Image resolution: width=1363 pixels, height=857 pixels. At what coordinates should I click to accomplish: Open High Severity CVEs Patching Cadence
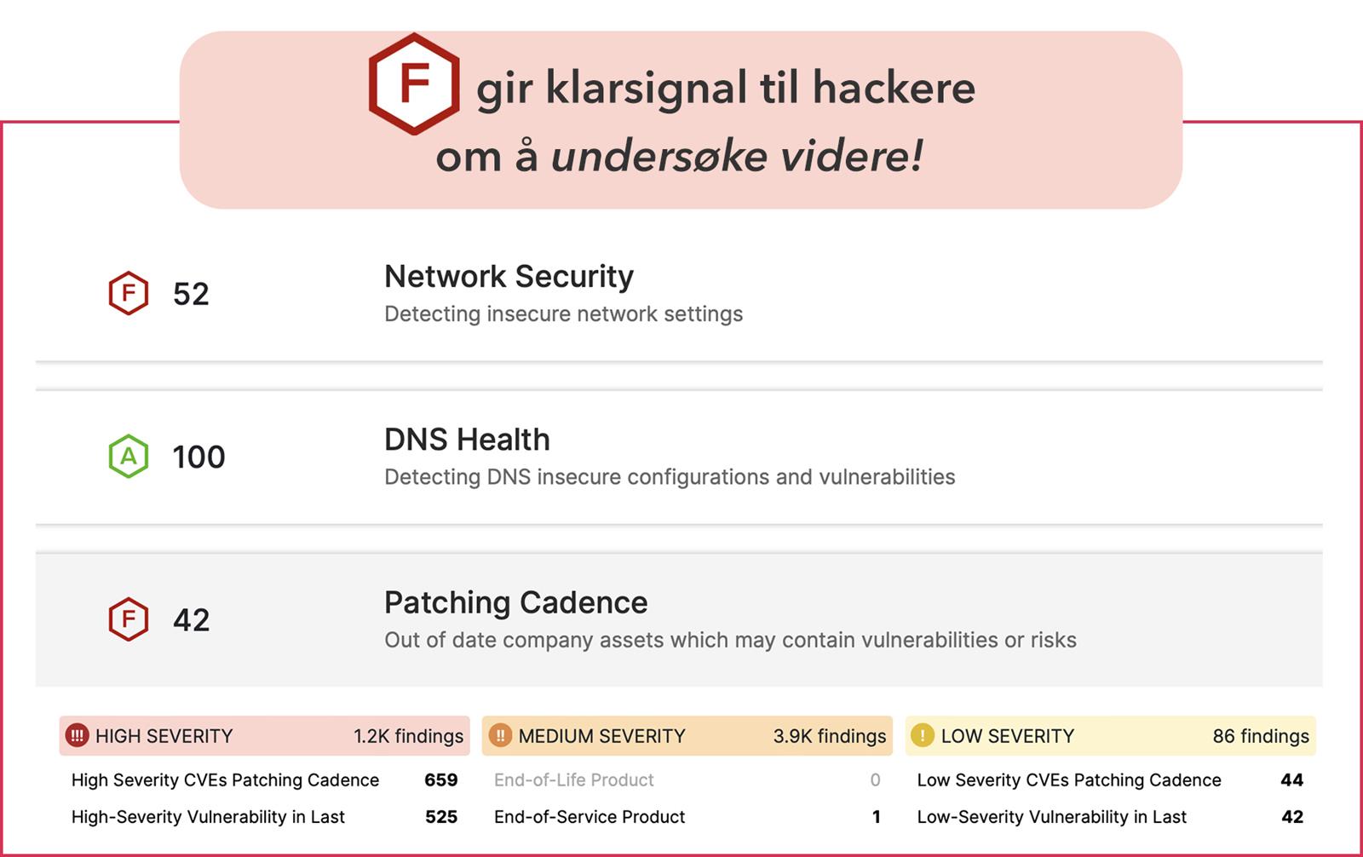coord(264,780)
